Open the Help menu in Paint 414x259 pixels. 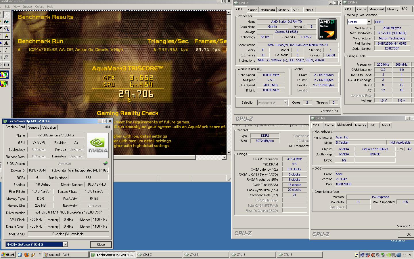click(50, 7)
